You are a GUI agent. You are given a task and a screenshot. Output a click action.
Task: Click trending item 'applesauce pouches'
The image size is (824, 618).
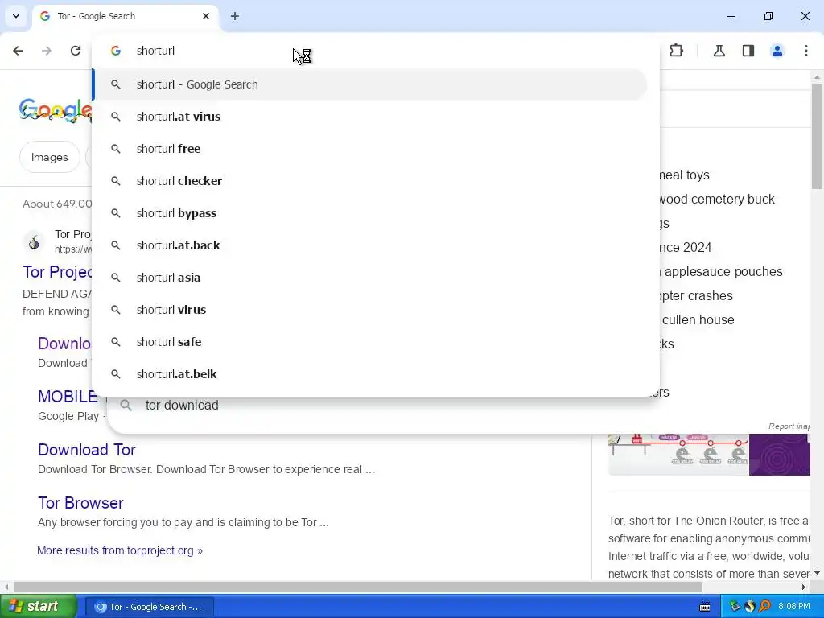[723, 272]
